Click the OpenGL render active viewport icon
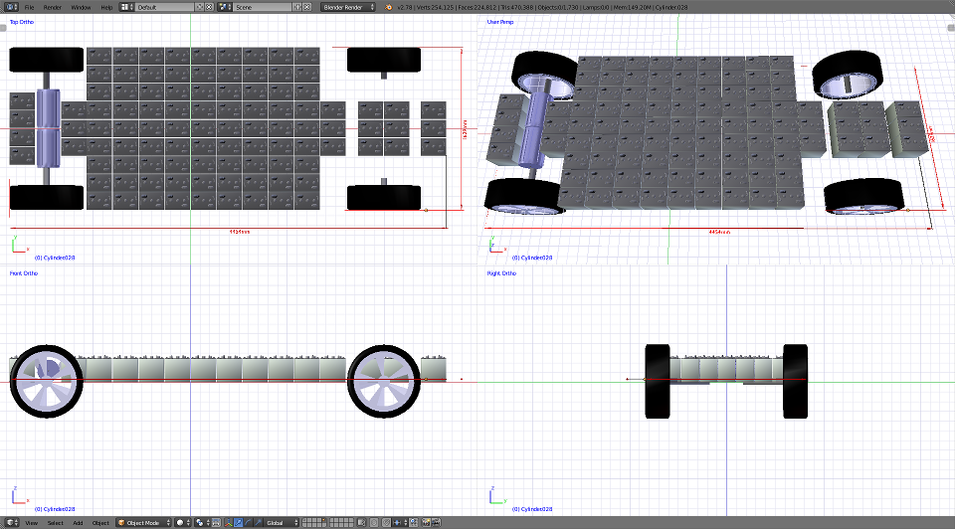 (426, 522)
